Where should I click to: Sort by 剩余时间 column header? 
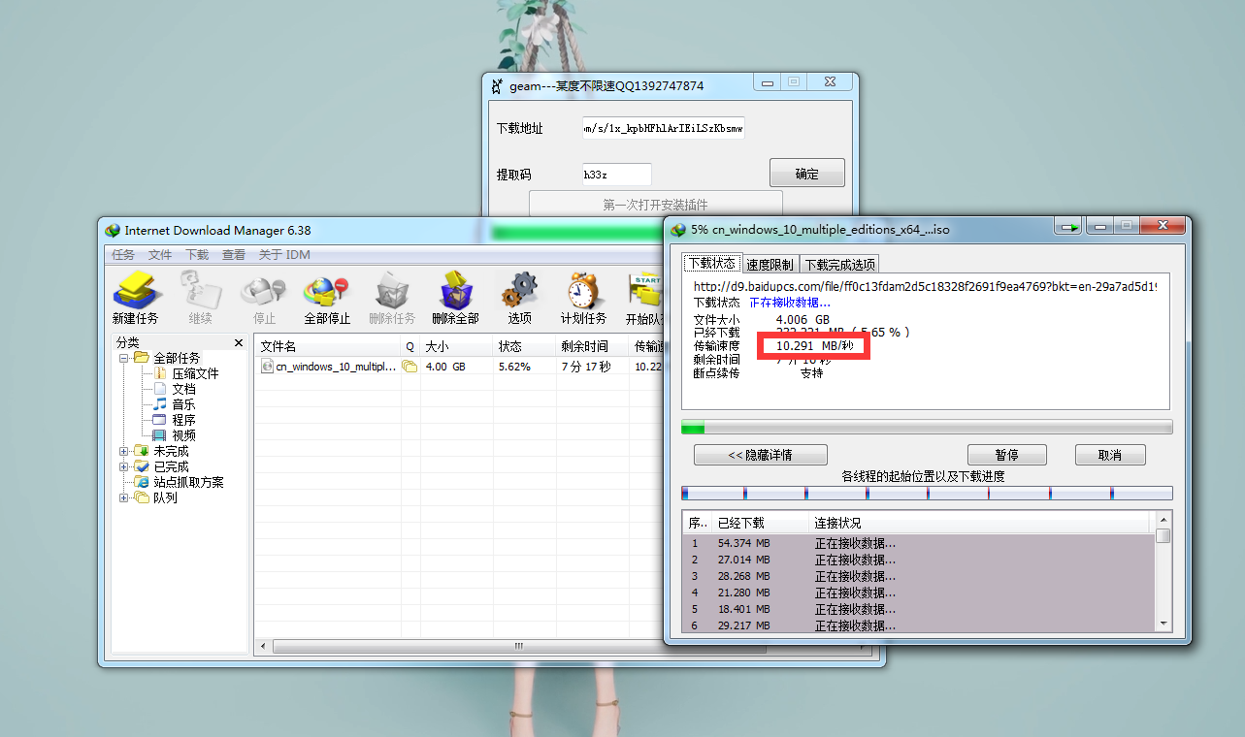(x=592, y=346)
